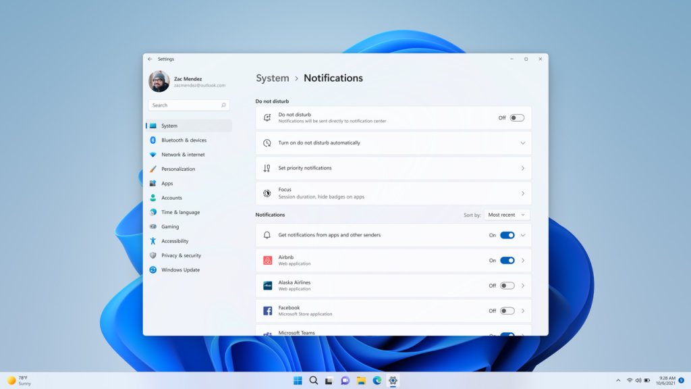
Task: Open Privacy & security settings
Action: coord(180,255)
